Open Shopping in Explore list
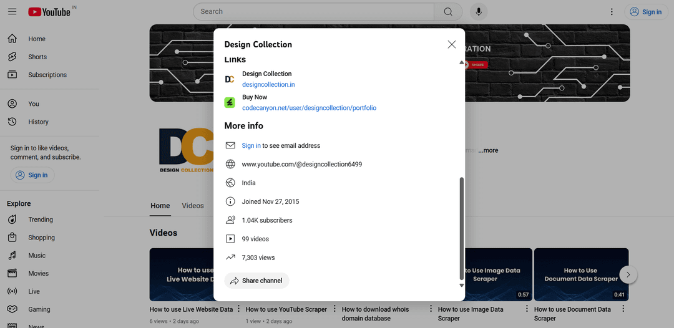 (50, 238)
